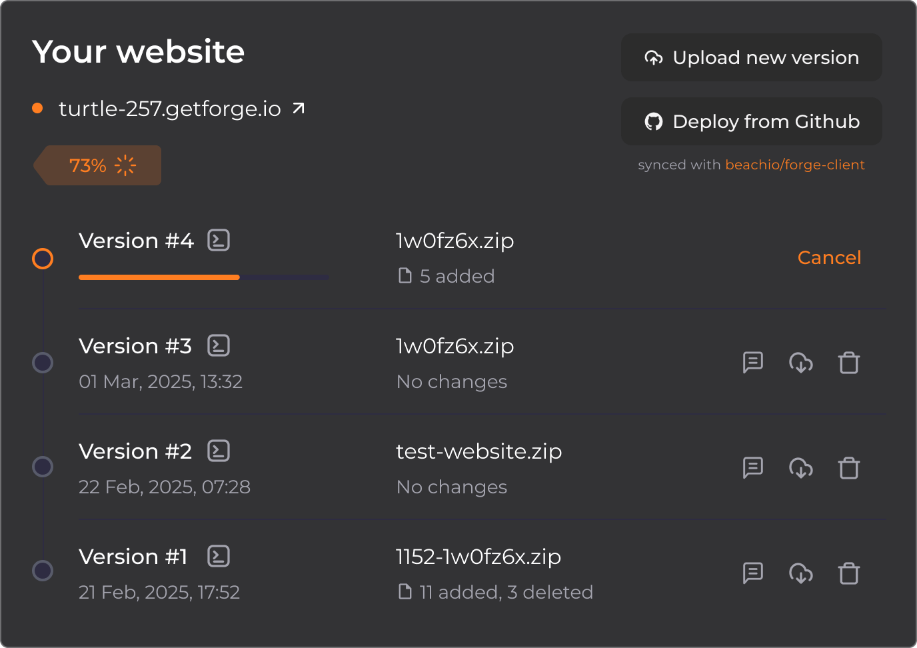Cancel the Version #4 deployment

point(829,257)
